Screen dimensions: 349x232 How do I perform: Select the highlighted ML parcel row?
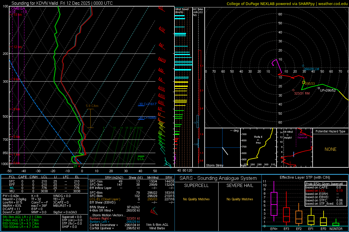pos(45,188)
